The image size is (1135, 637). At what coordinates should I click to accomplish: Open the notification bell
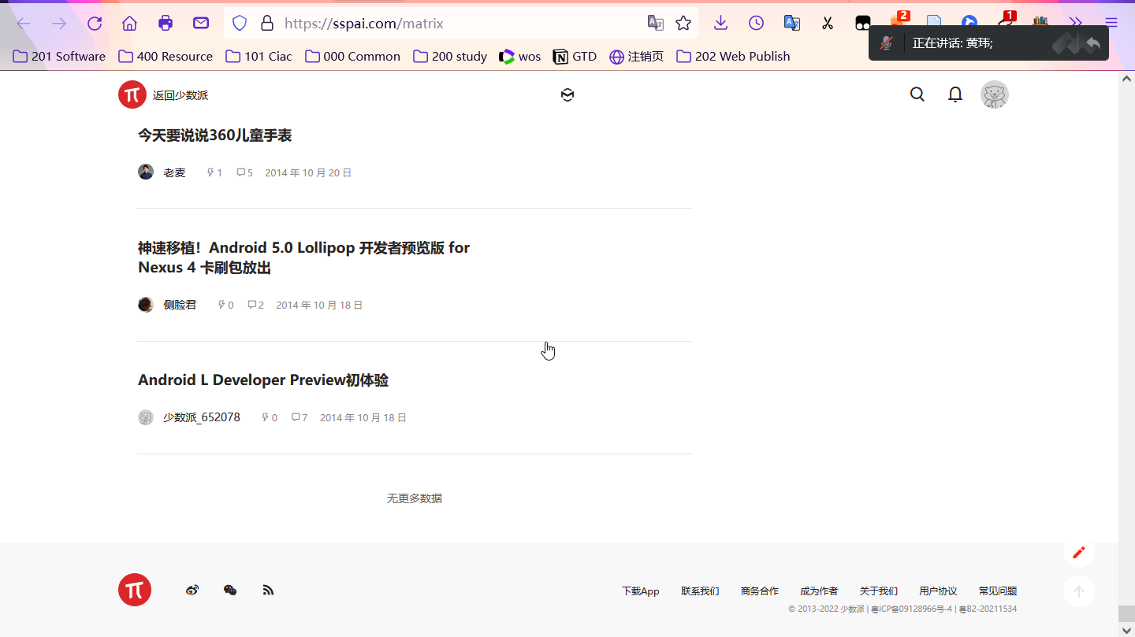955,94
